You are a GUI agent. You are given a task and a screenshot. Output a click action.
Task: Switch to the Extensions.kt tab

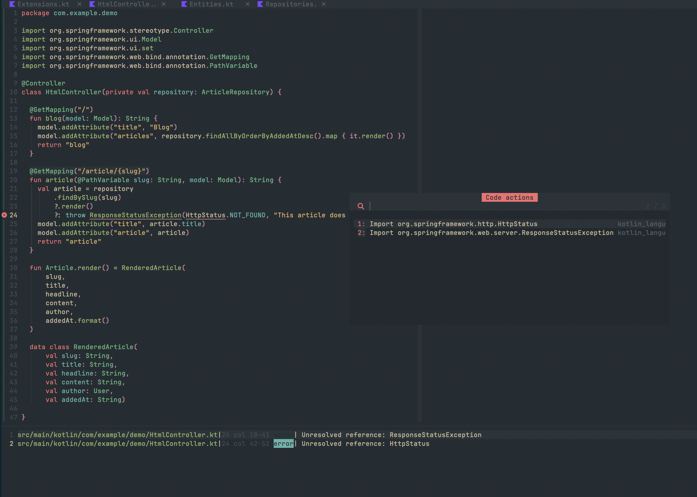[43, 4]
